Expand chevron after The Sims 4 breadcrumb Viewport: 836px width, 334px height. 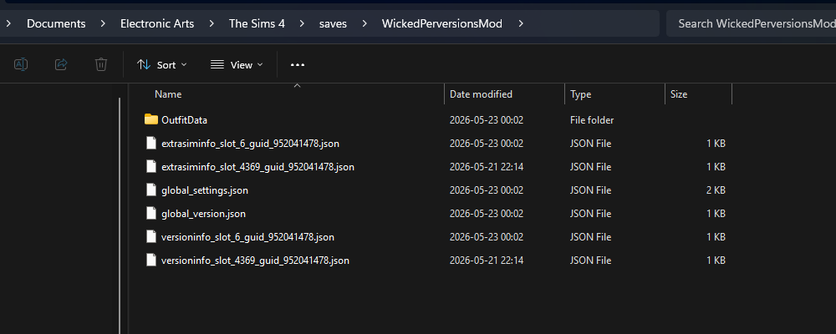coord(303,23)
